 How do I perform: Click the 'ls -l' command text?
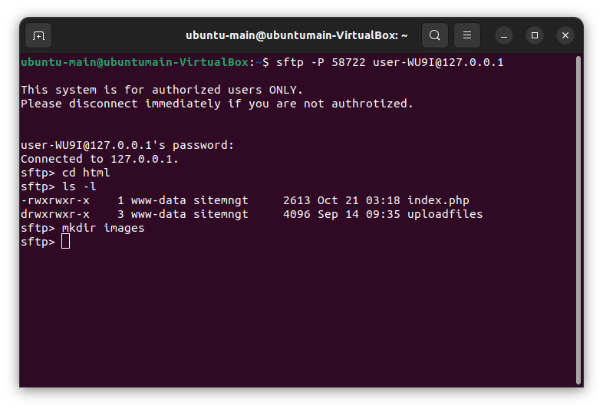79,186
